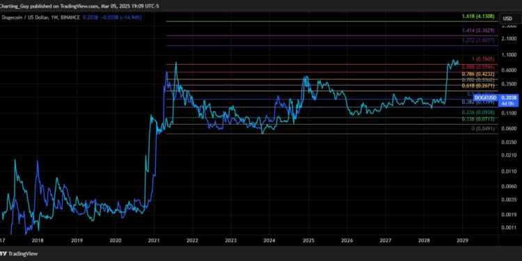Select the 1.272 (1.6017) Fibonacci label

coord(478,40)
